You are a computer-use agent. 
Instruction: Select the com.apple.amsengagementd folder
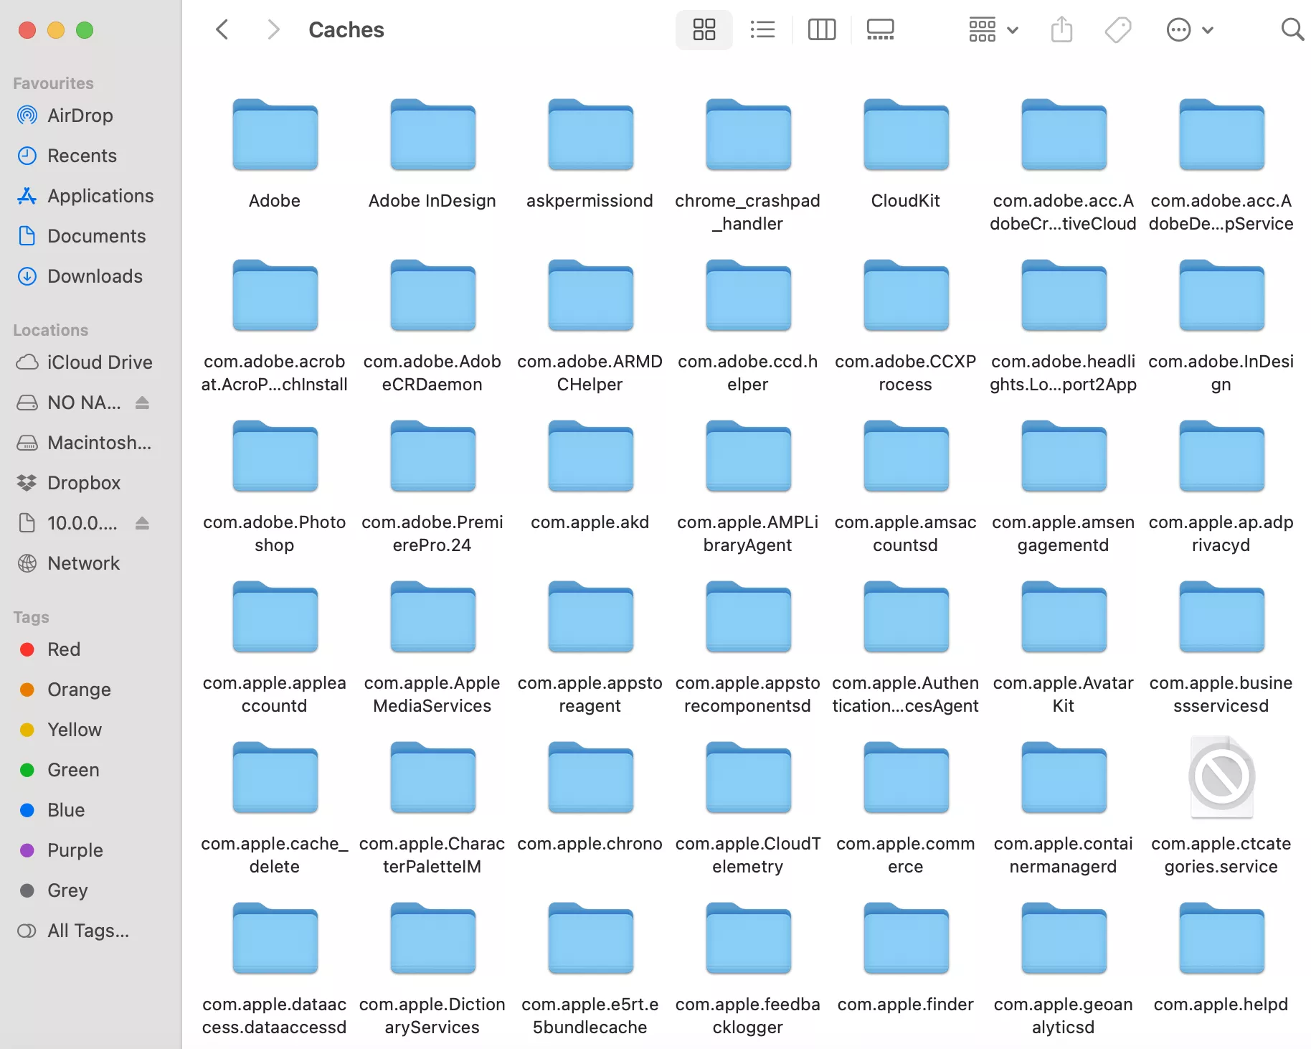1064,456
